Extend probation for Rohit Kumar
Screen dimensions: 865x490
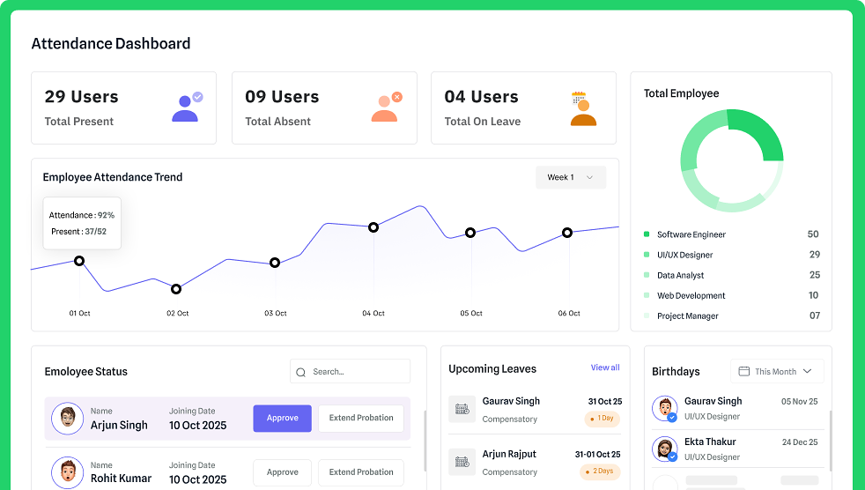361,472
